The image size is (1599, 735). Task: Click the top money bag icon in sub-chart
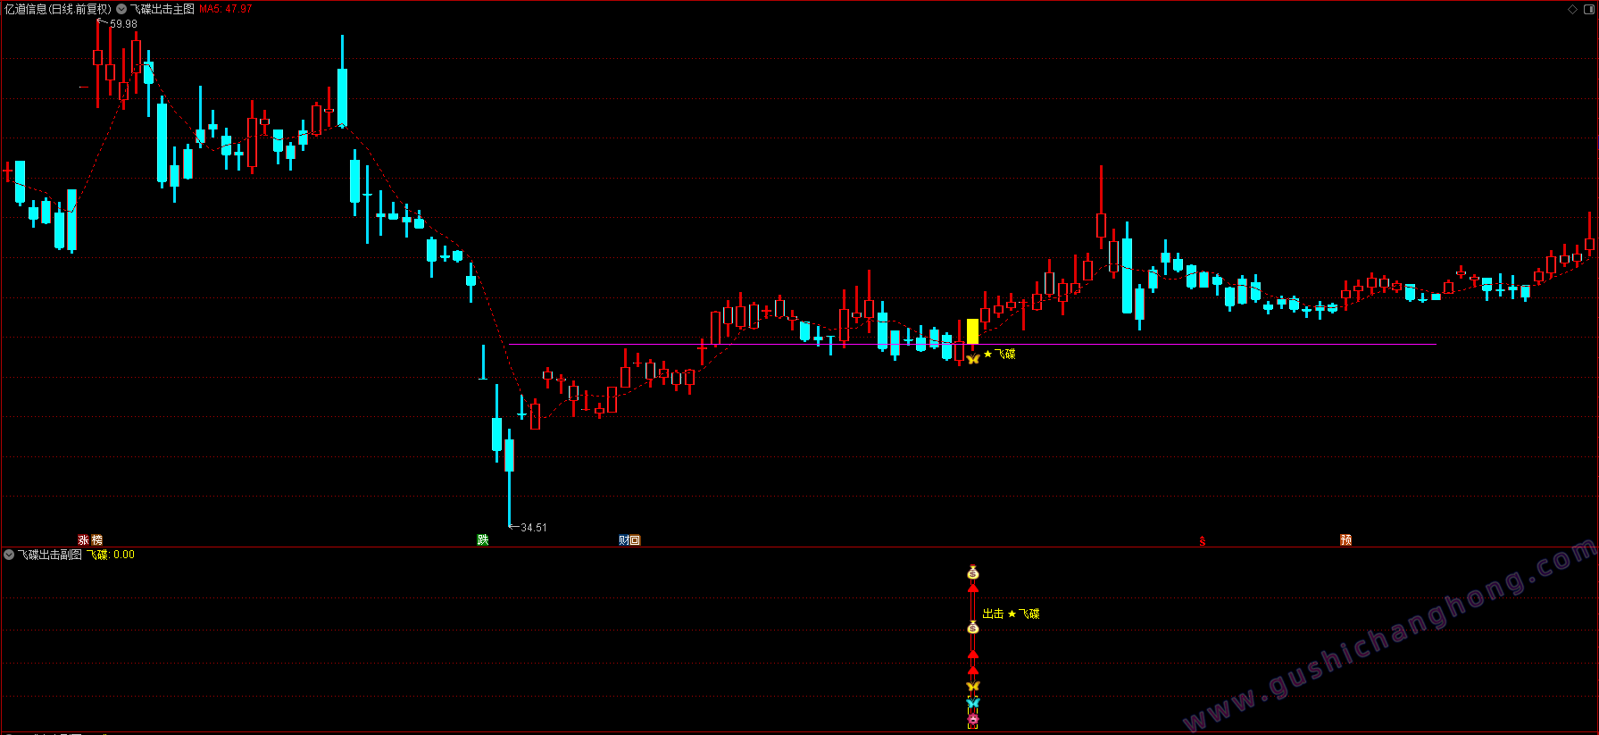coord(973,572)
